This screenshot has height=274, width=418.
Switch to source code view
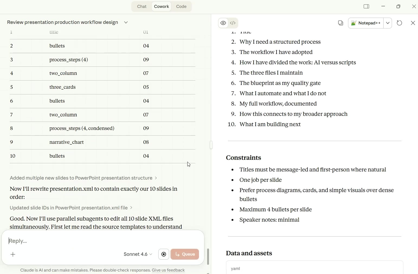click(x=233, y=23)
